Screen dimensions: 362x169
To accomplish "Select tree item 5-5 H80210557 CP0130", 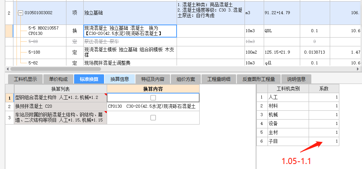I will coord(44,31).
